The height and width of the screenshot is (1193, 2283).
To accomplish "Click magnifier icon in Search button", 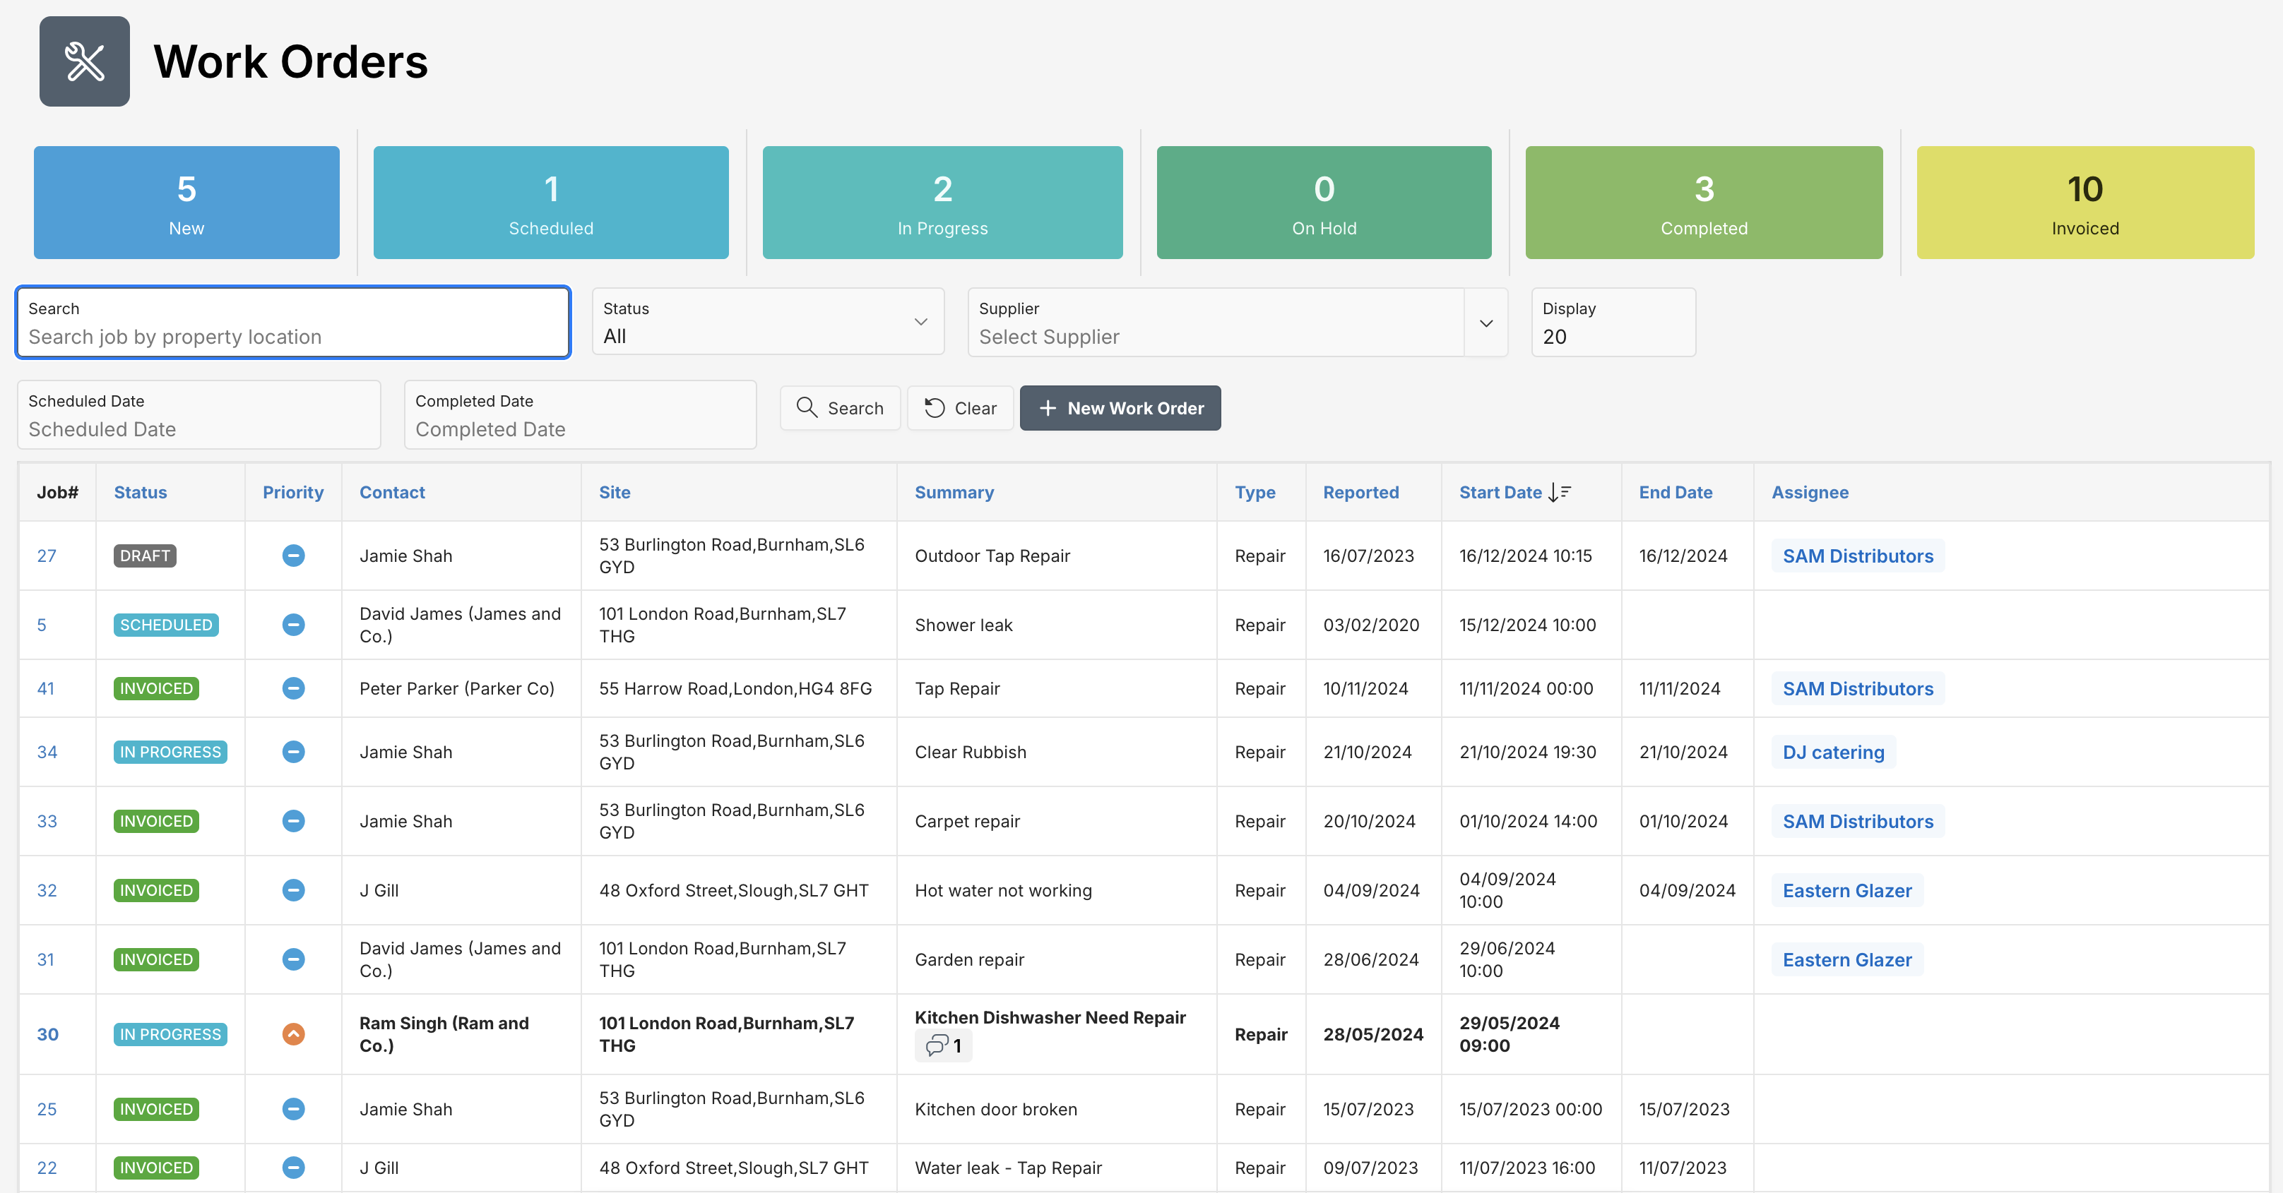I will pyautogui.click(x=807, y=407).
